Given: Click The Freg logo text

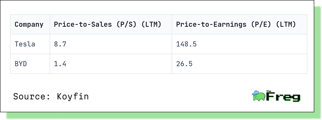Looking at the screenshot, I should pyautogui.click(x=283, y=96).
